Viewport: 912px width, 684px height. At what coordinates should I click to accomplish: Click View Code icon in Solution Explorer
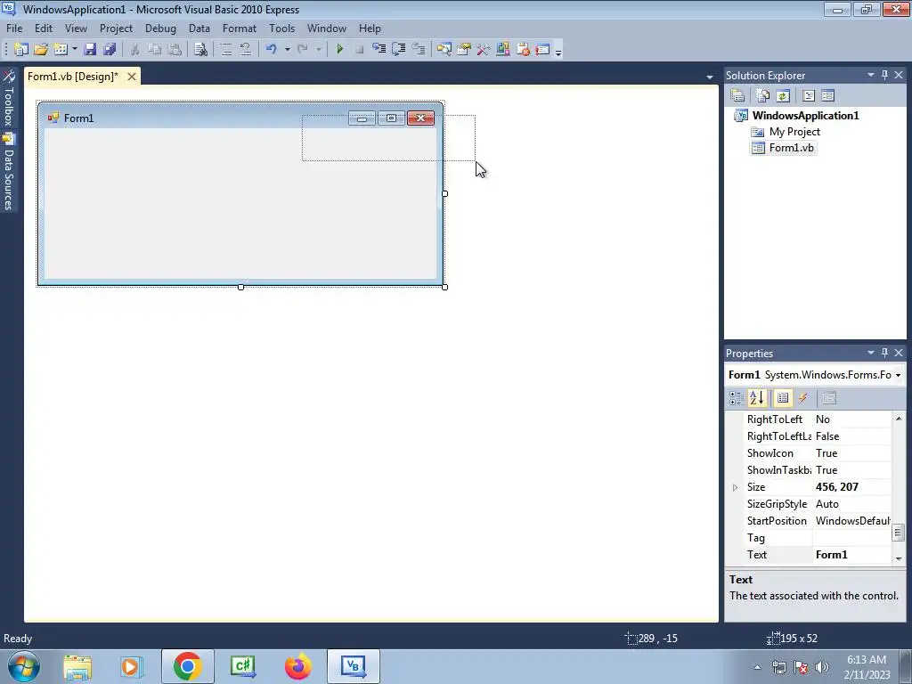[809, 95]
